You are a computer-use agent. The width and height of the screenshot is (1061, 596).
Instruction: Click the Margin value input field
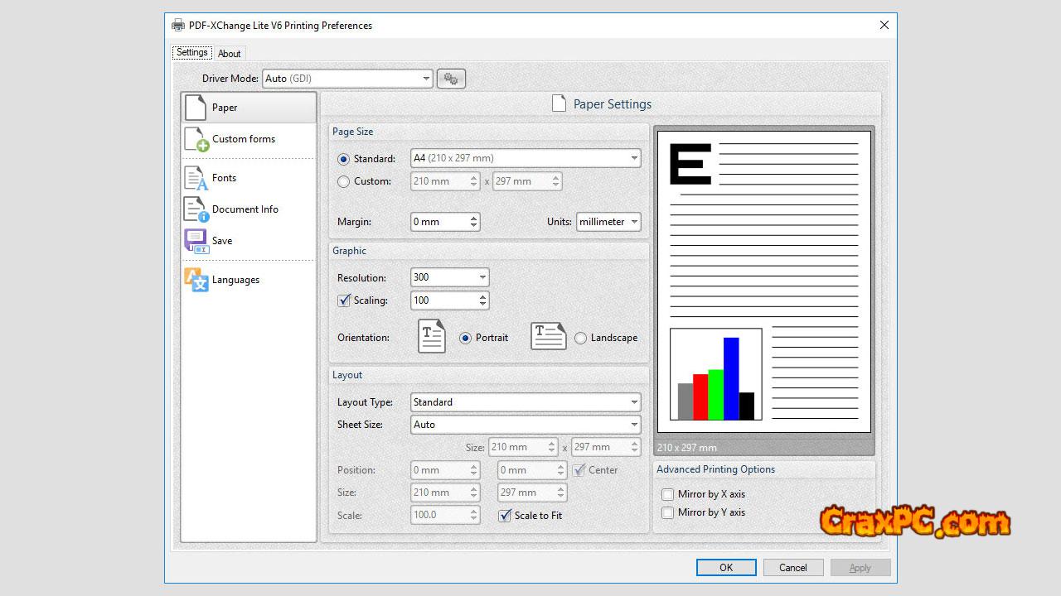[438, 222]
